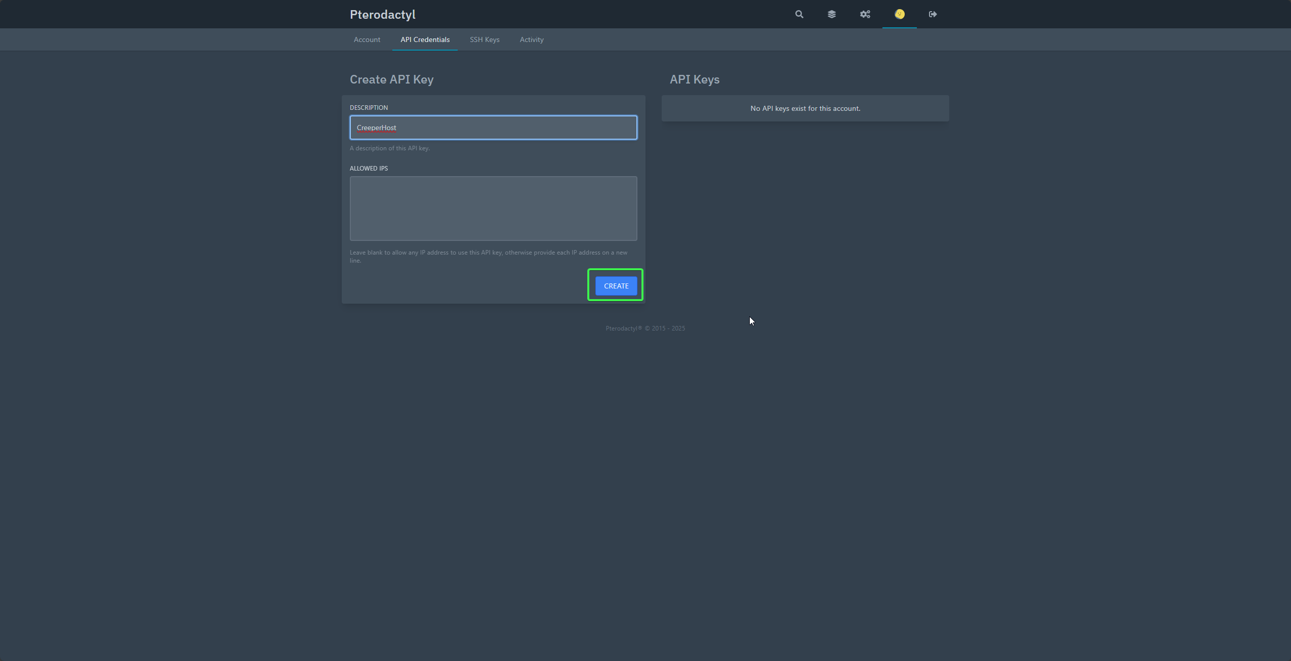
Task: Click the blue Create button
Action: pyautogui.click(x=616, y=286)
